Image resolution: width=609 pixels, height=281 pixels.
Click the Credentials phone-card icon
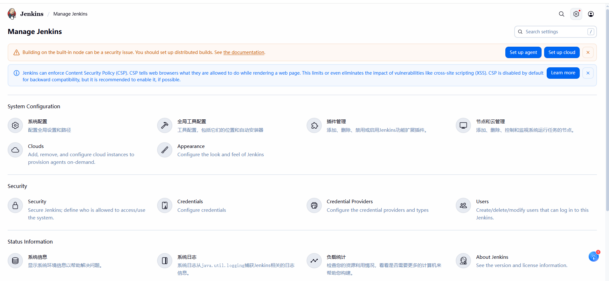[x=165, y=206]
